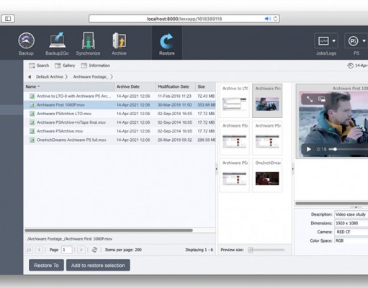Viewport: 368px width, 288px height.
Task: Reload the page in the address bar
Action: click(276, 19)
